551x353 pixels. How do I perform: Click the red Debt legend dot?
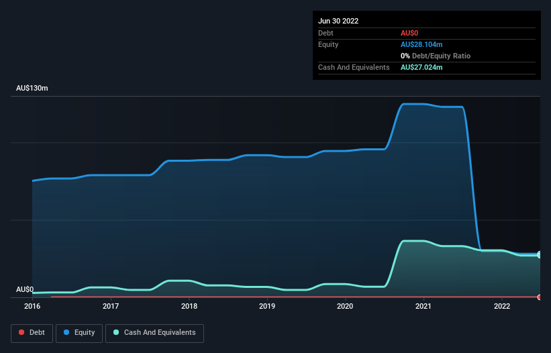[21, 332]
